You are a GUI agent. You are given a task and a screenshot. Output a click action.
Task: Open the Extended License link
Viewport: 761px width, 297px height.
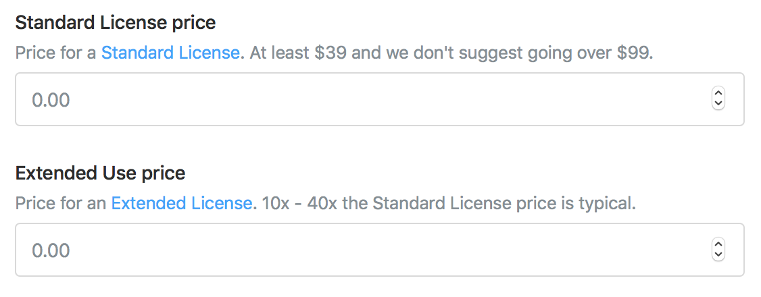tap(182, 203)
